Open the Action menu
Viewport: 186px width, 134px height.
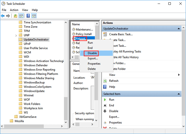click(x=14, y=10)
